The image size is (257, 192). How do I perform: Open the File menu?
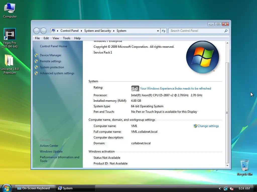[x=37, y=38]
